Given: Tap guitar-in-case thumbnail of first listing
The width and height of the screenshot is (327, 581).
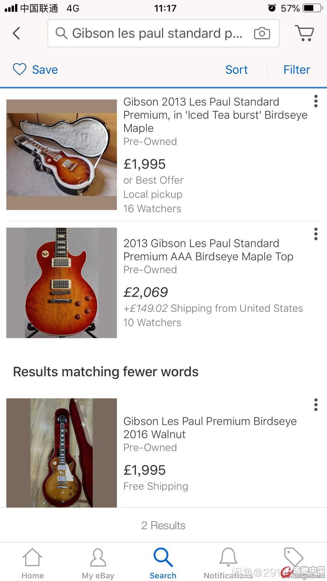Looking at the screenshot, I should 61,155.
